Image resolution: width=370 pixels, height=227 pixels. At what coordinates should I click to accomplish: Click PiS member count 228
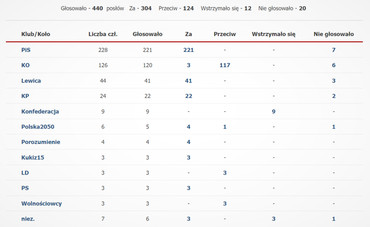[103, 50]
